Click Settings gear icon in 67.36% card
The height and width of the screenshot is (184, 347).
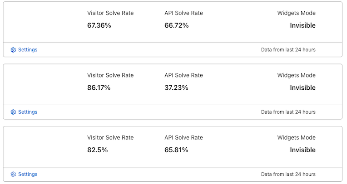[x=13, y=50]
